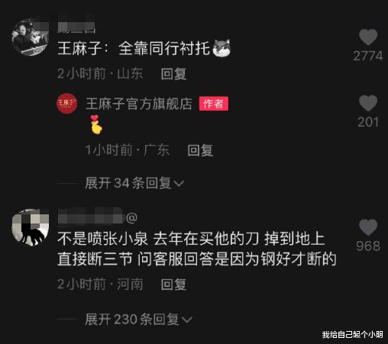Select the comment text 全靠同行衬托
This screenshot has width=388, height=344.
[x=164, y=48]
